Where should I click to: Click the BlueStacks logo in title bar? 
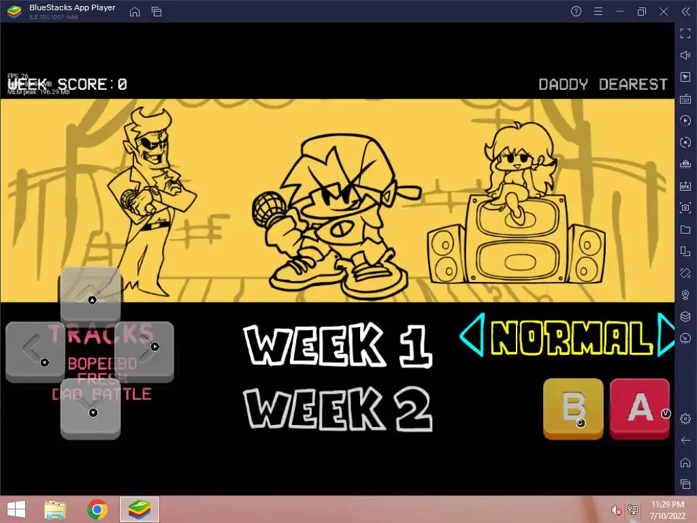tap(14, 12)
